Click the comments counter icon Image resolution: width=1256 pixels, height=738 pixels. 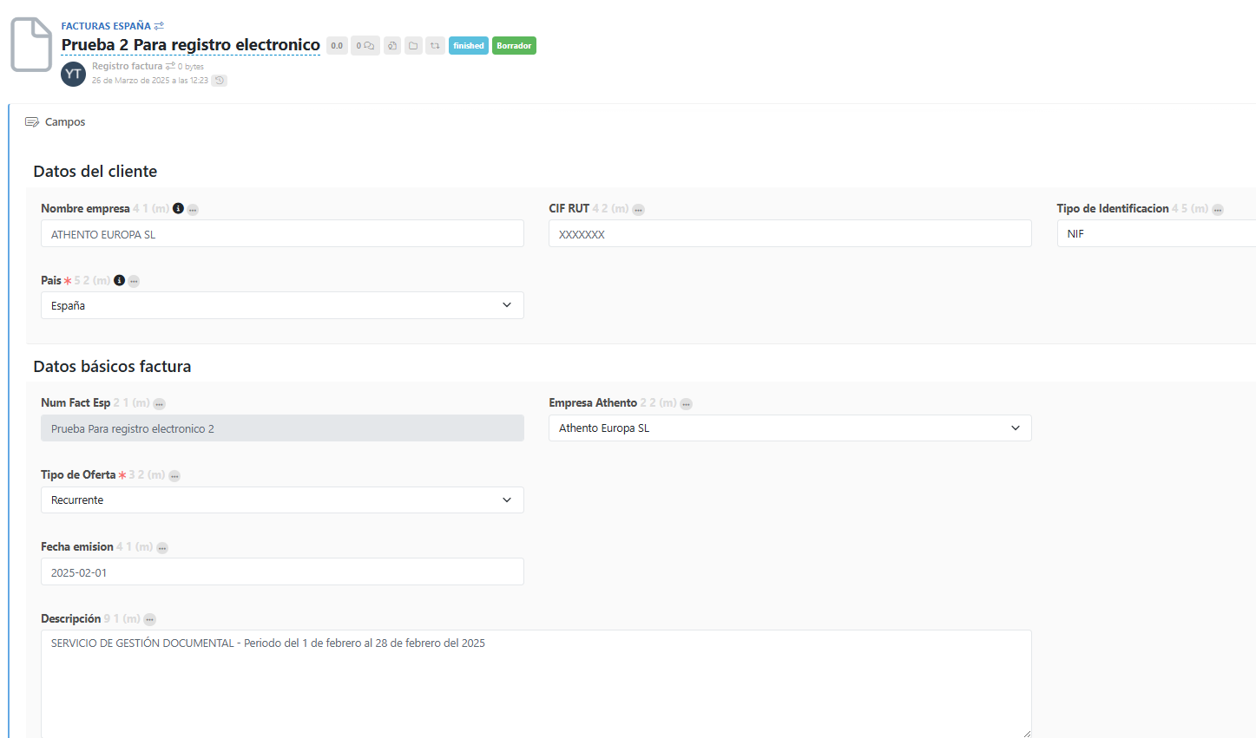click(365, 46)
